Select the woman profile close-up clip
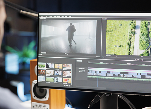151x109 pixels. click(x=67, y=73)
